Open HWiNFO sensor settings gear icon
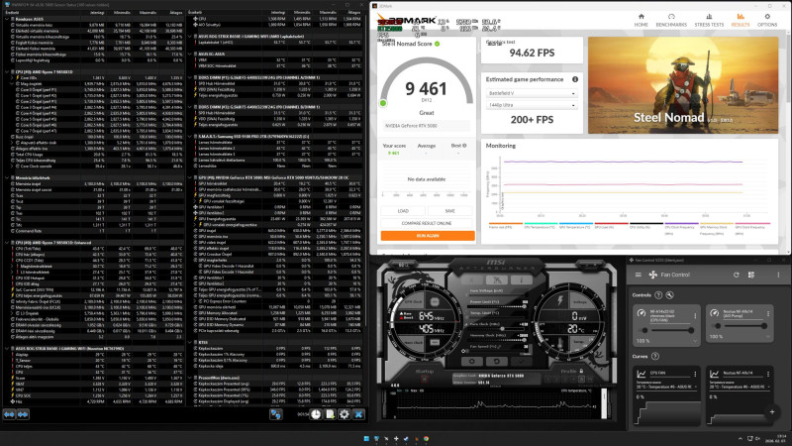Image resolution: width=792 pixels, height=446 pixels. pos(345,414)
